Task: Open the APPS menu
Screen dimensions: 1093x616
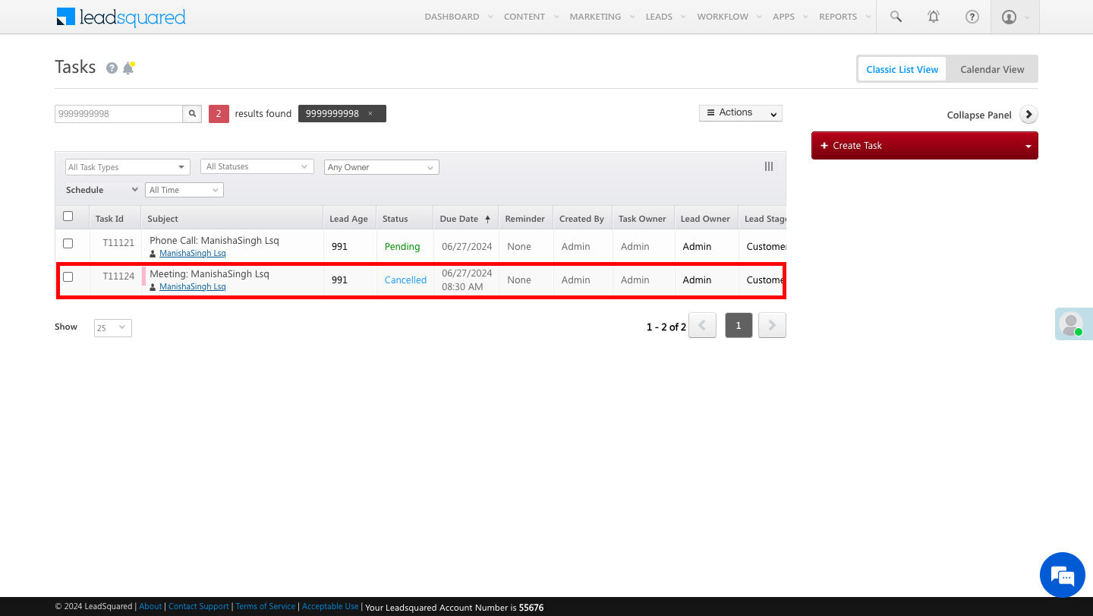Action: coord(784,17)
